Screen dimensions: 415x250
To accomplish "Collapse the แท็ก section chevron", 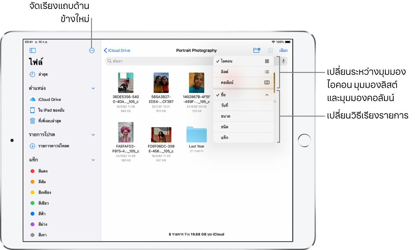I will (93, 160).
